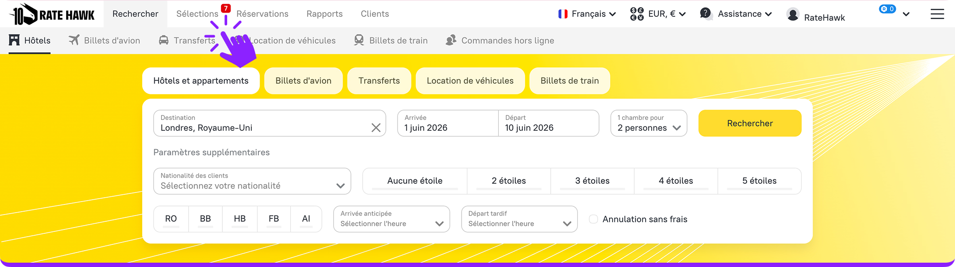Open the hamburger menu icon

pos(937,14)
